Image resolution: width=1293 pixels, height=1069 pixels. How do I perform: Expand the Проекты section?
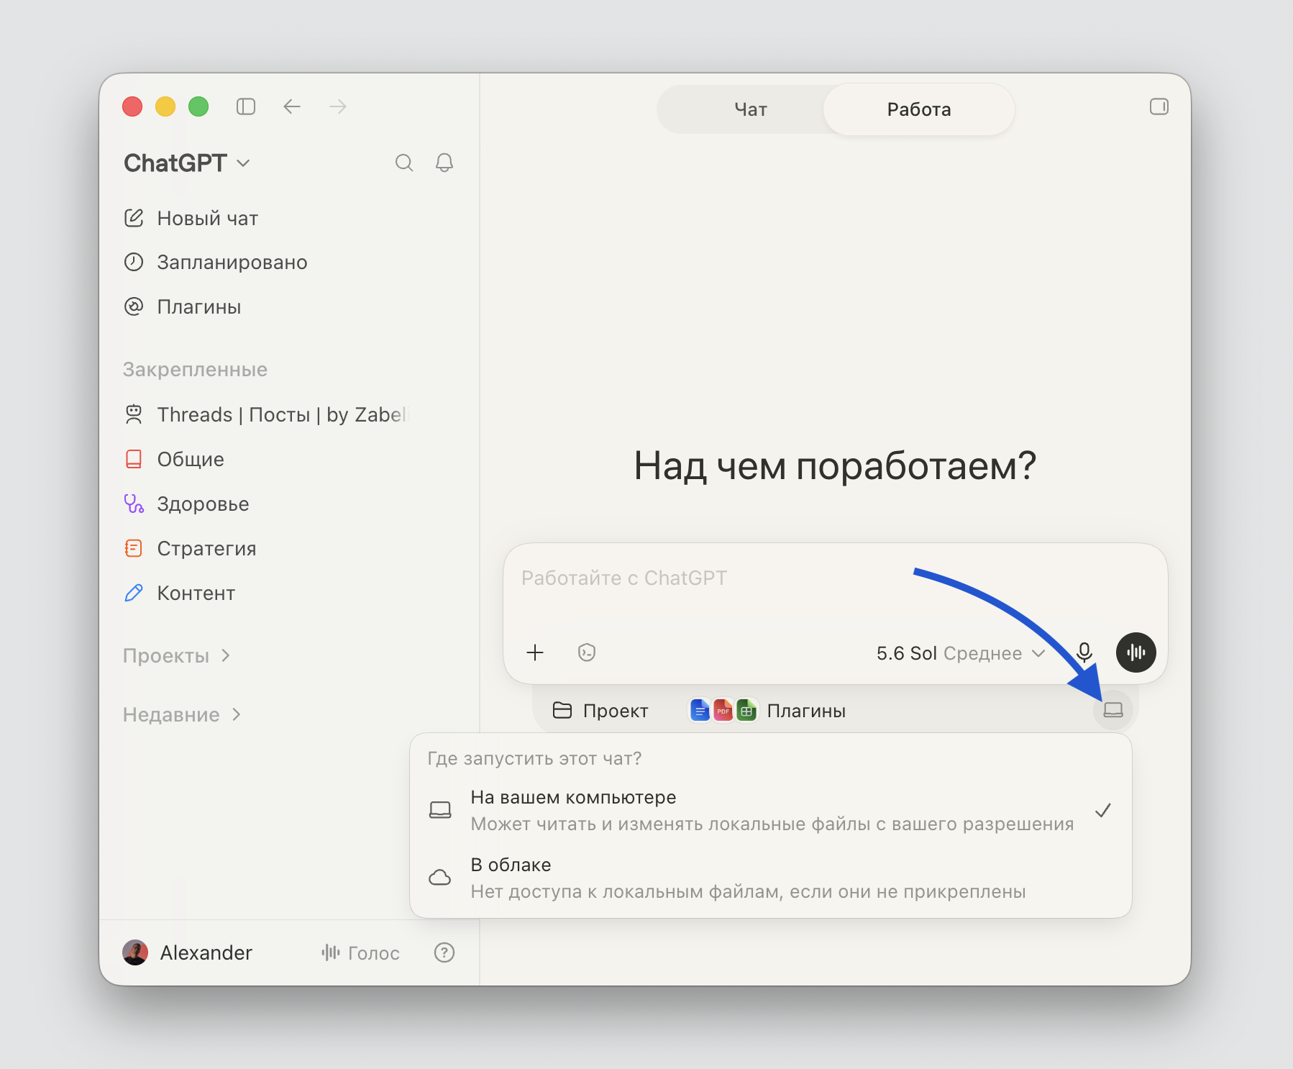click(177, 655)
